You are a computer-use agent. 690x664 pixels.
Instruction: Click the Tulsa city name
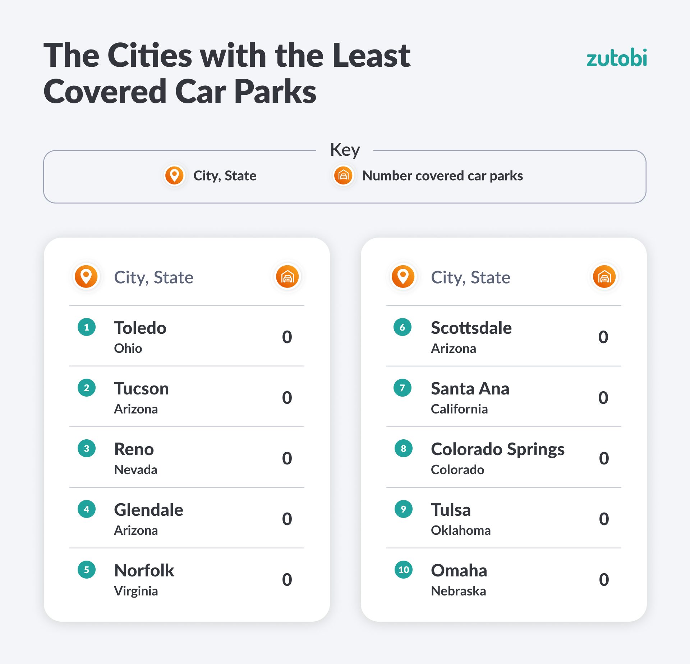[x=451, y=510]
